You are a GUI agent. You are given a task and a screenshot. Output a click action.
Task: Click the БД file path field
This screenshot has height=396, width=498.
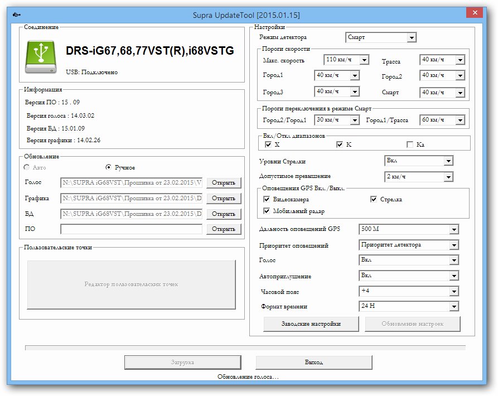[131, 214]
